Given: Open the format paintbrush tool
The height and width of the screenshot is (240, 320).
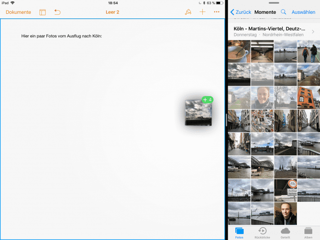Looking at the screenshot, I should pyautogui.click(x=188, y=12).
